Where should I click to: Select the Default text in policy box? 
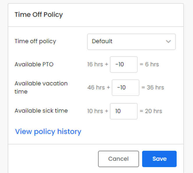pyautogui.click(x=102, y=42)
